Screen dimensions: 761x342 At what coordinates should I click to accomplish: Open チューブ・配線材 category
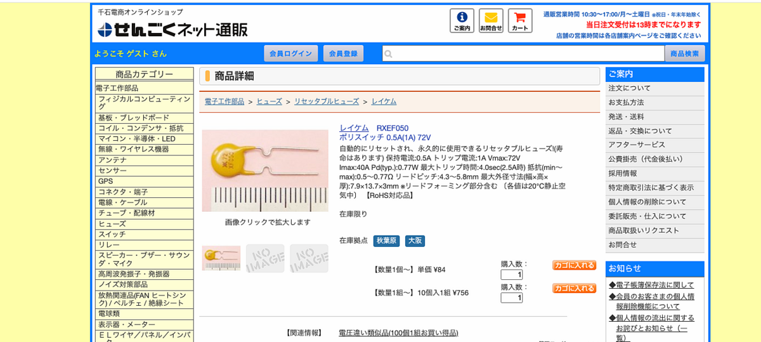144,213
